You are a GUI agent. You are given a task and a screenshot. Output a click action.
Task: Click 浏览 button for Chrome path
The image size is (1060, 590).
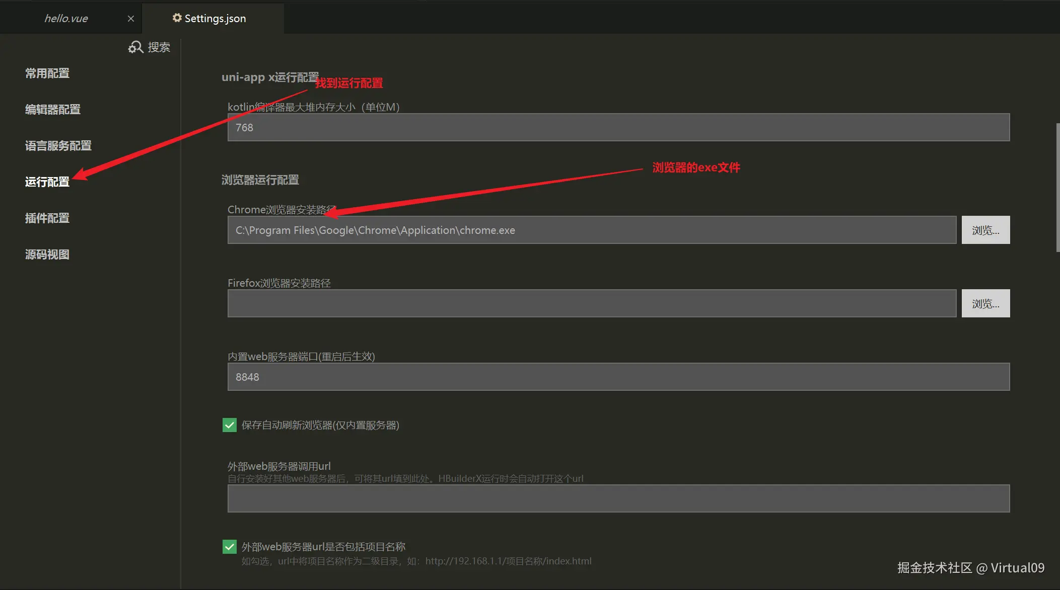985,230
